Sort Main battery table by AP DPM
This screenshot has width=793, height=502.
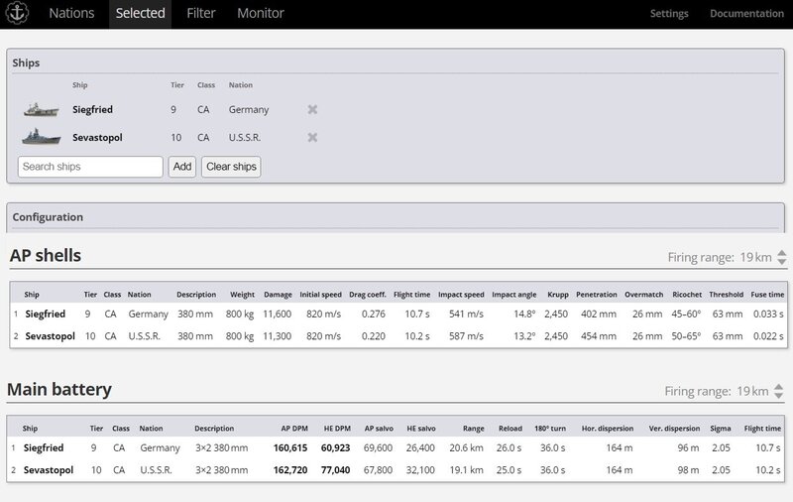click(294, 429)
